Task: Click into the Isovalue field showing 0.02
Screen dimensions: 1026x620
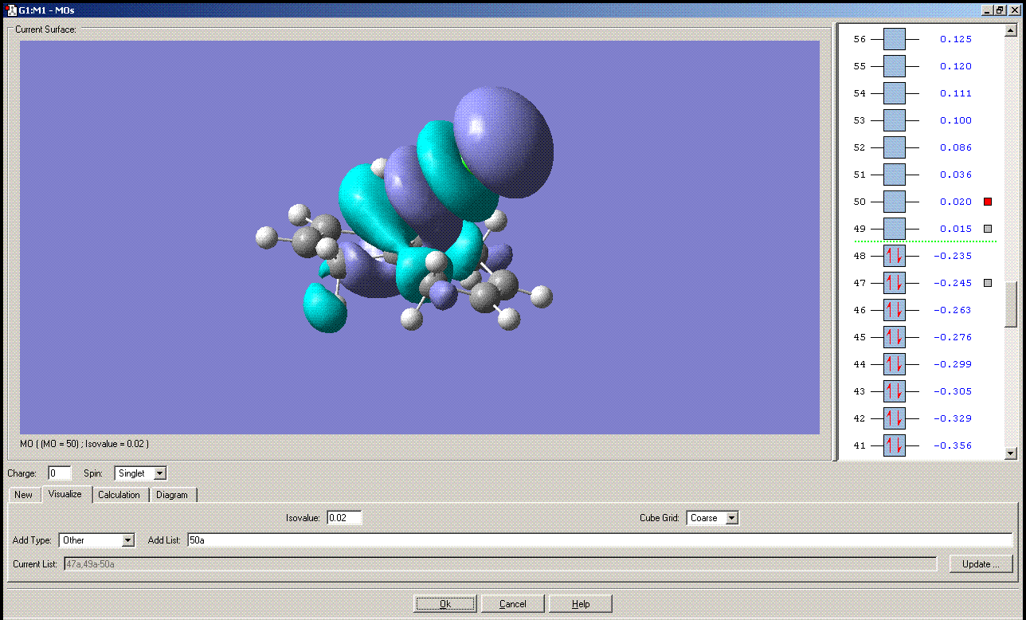Action: coord(344,518)
